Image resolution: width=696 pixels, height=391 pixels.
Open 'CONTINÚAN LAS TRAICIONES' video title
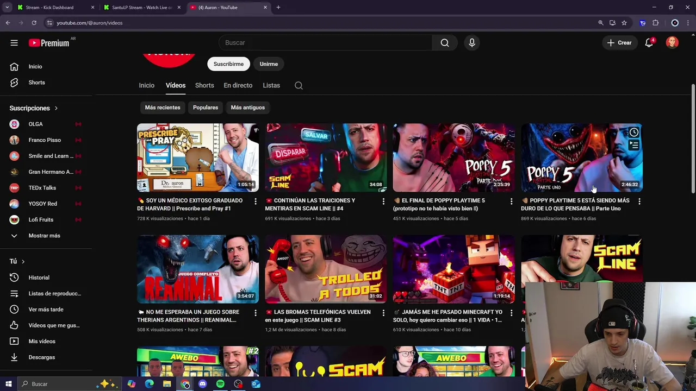310,204
